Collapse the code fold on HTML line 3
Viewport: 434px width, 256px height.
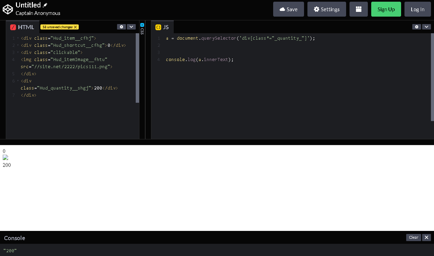tap(18, 53)
